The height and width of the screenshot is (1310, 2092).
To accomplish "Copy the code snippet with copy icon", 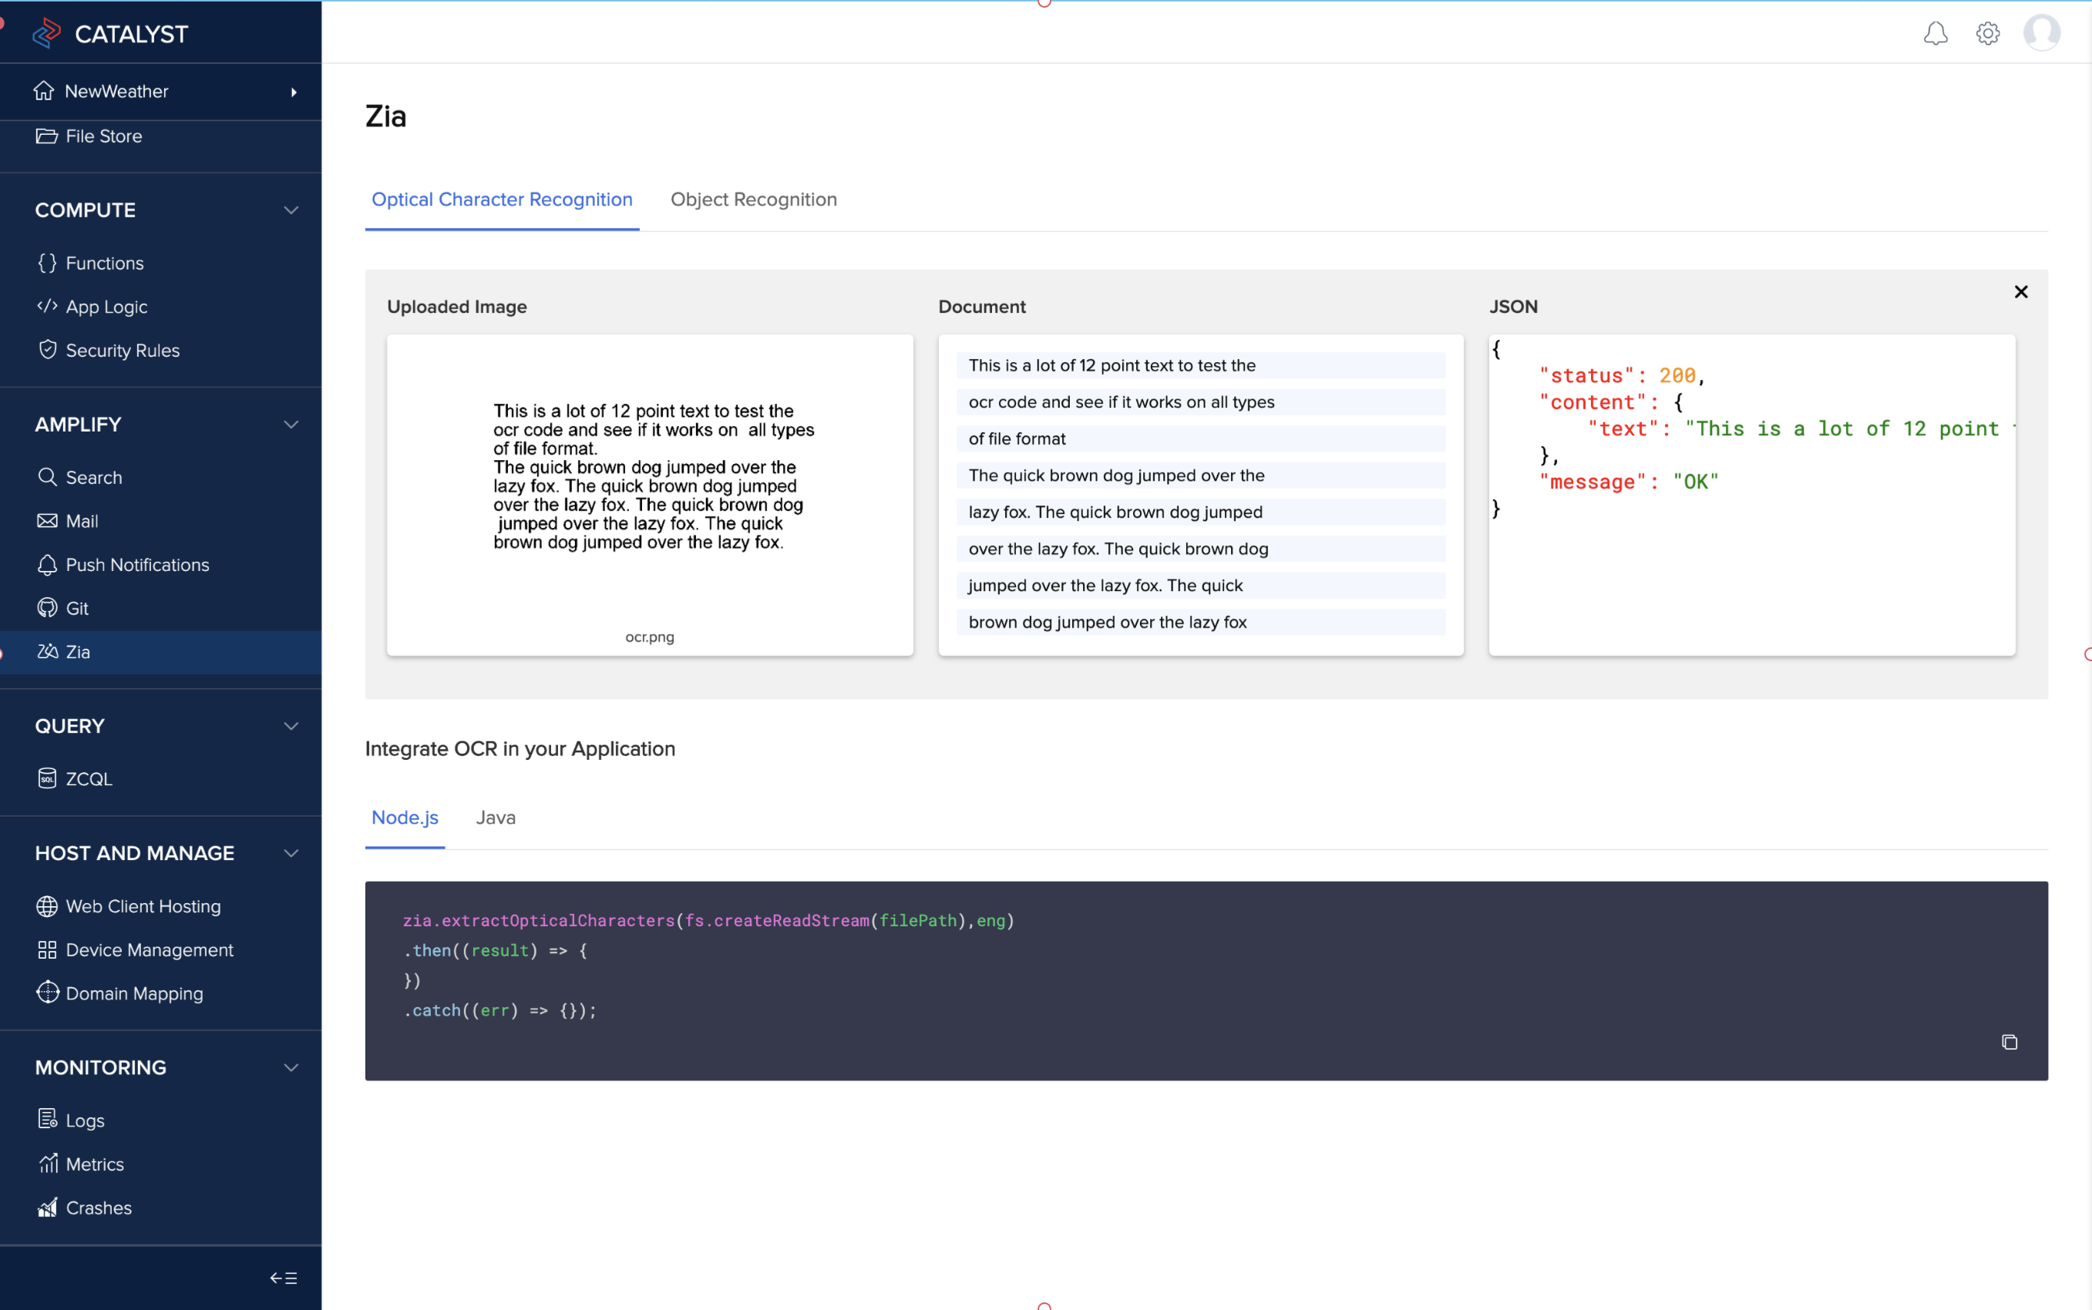I will tap(2009, 1043).
